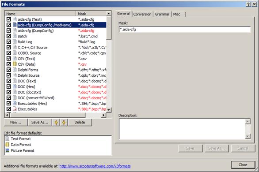The width and height of the screenshot is (259, 172).
Task: Click the Mask column header
Action: pos(91,14)
